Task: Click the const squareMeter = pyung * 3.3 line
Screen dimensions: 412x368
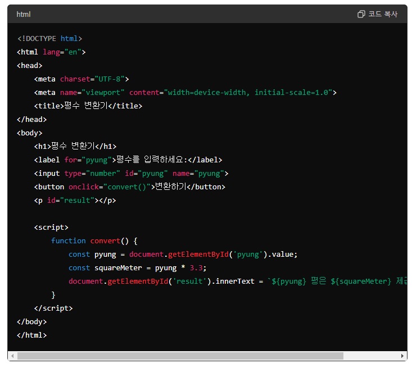Action: 137,268
